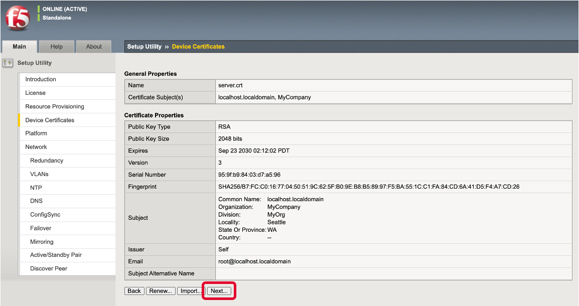Click the Back button
The width and height of the screenshot is (579, 306).
pyautogui.click(x=134, y=291)
